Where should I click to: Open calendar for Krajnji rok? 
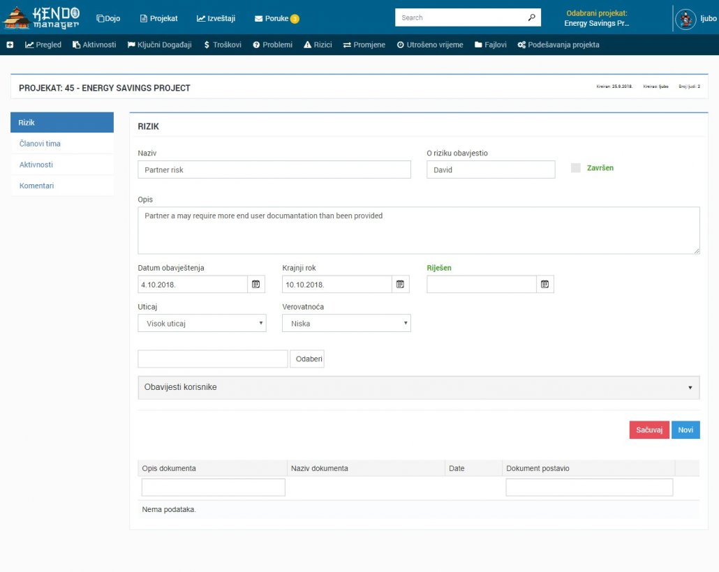pos(400,284)
